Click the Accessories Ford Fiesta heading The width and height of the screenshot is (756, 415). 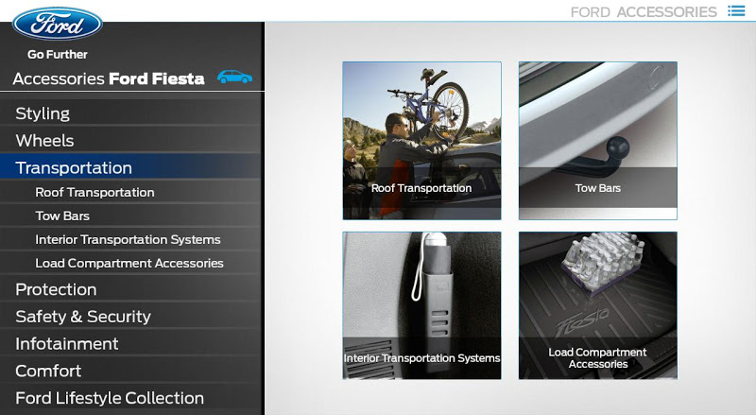click(x=109, y=78)
